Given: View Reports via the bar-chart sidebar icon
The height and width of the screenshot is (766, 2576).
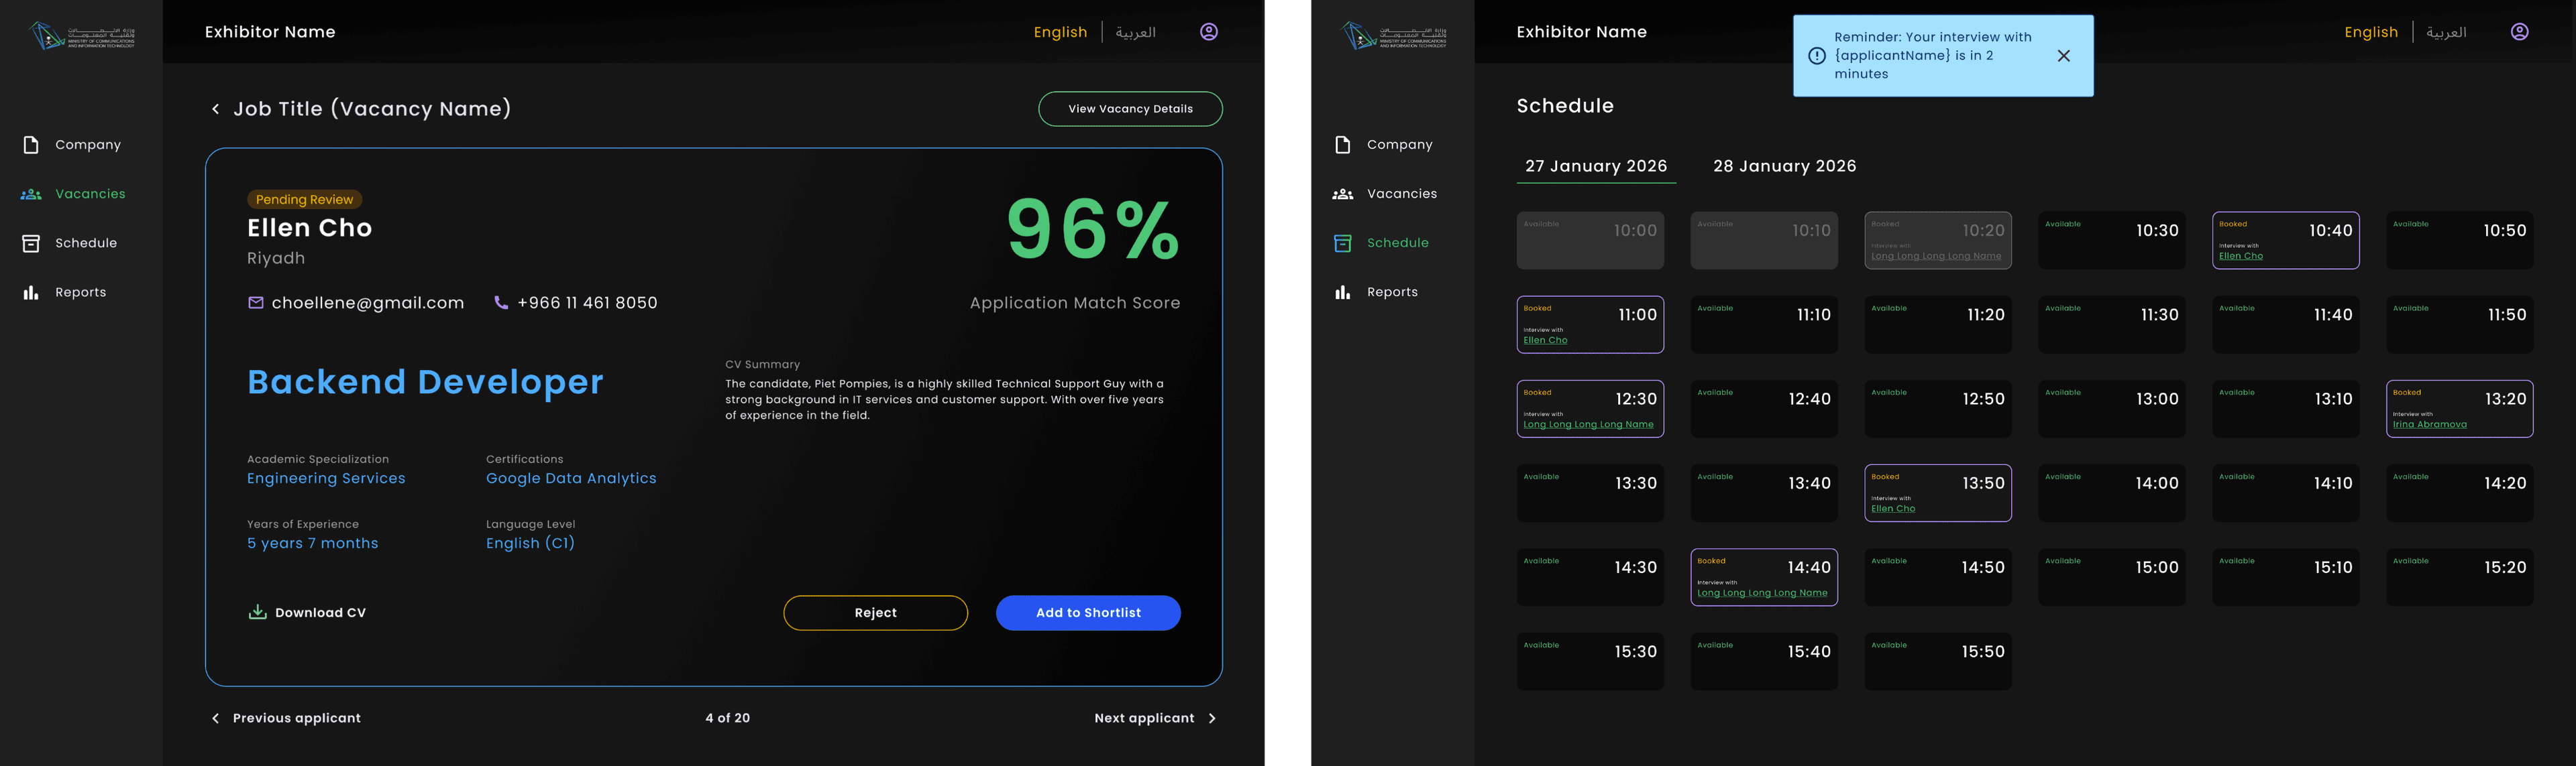Looking at the screenshot, I should (30, 292).
